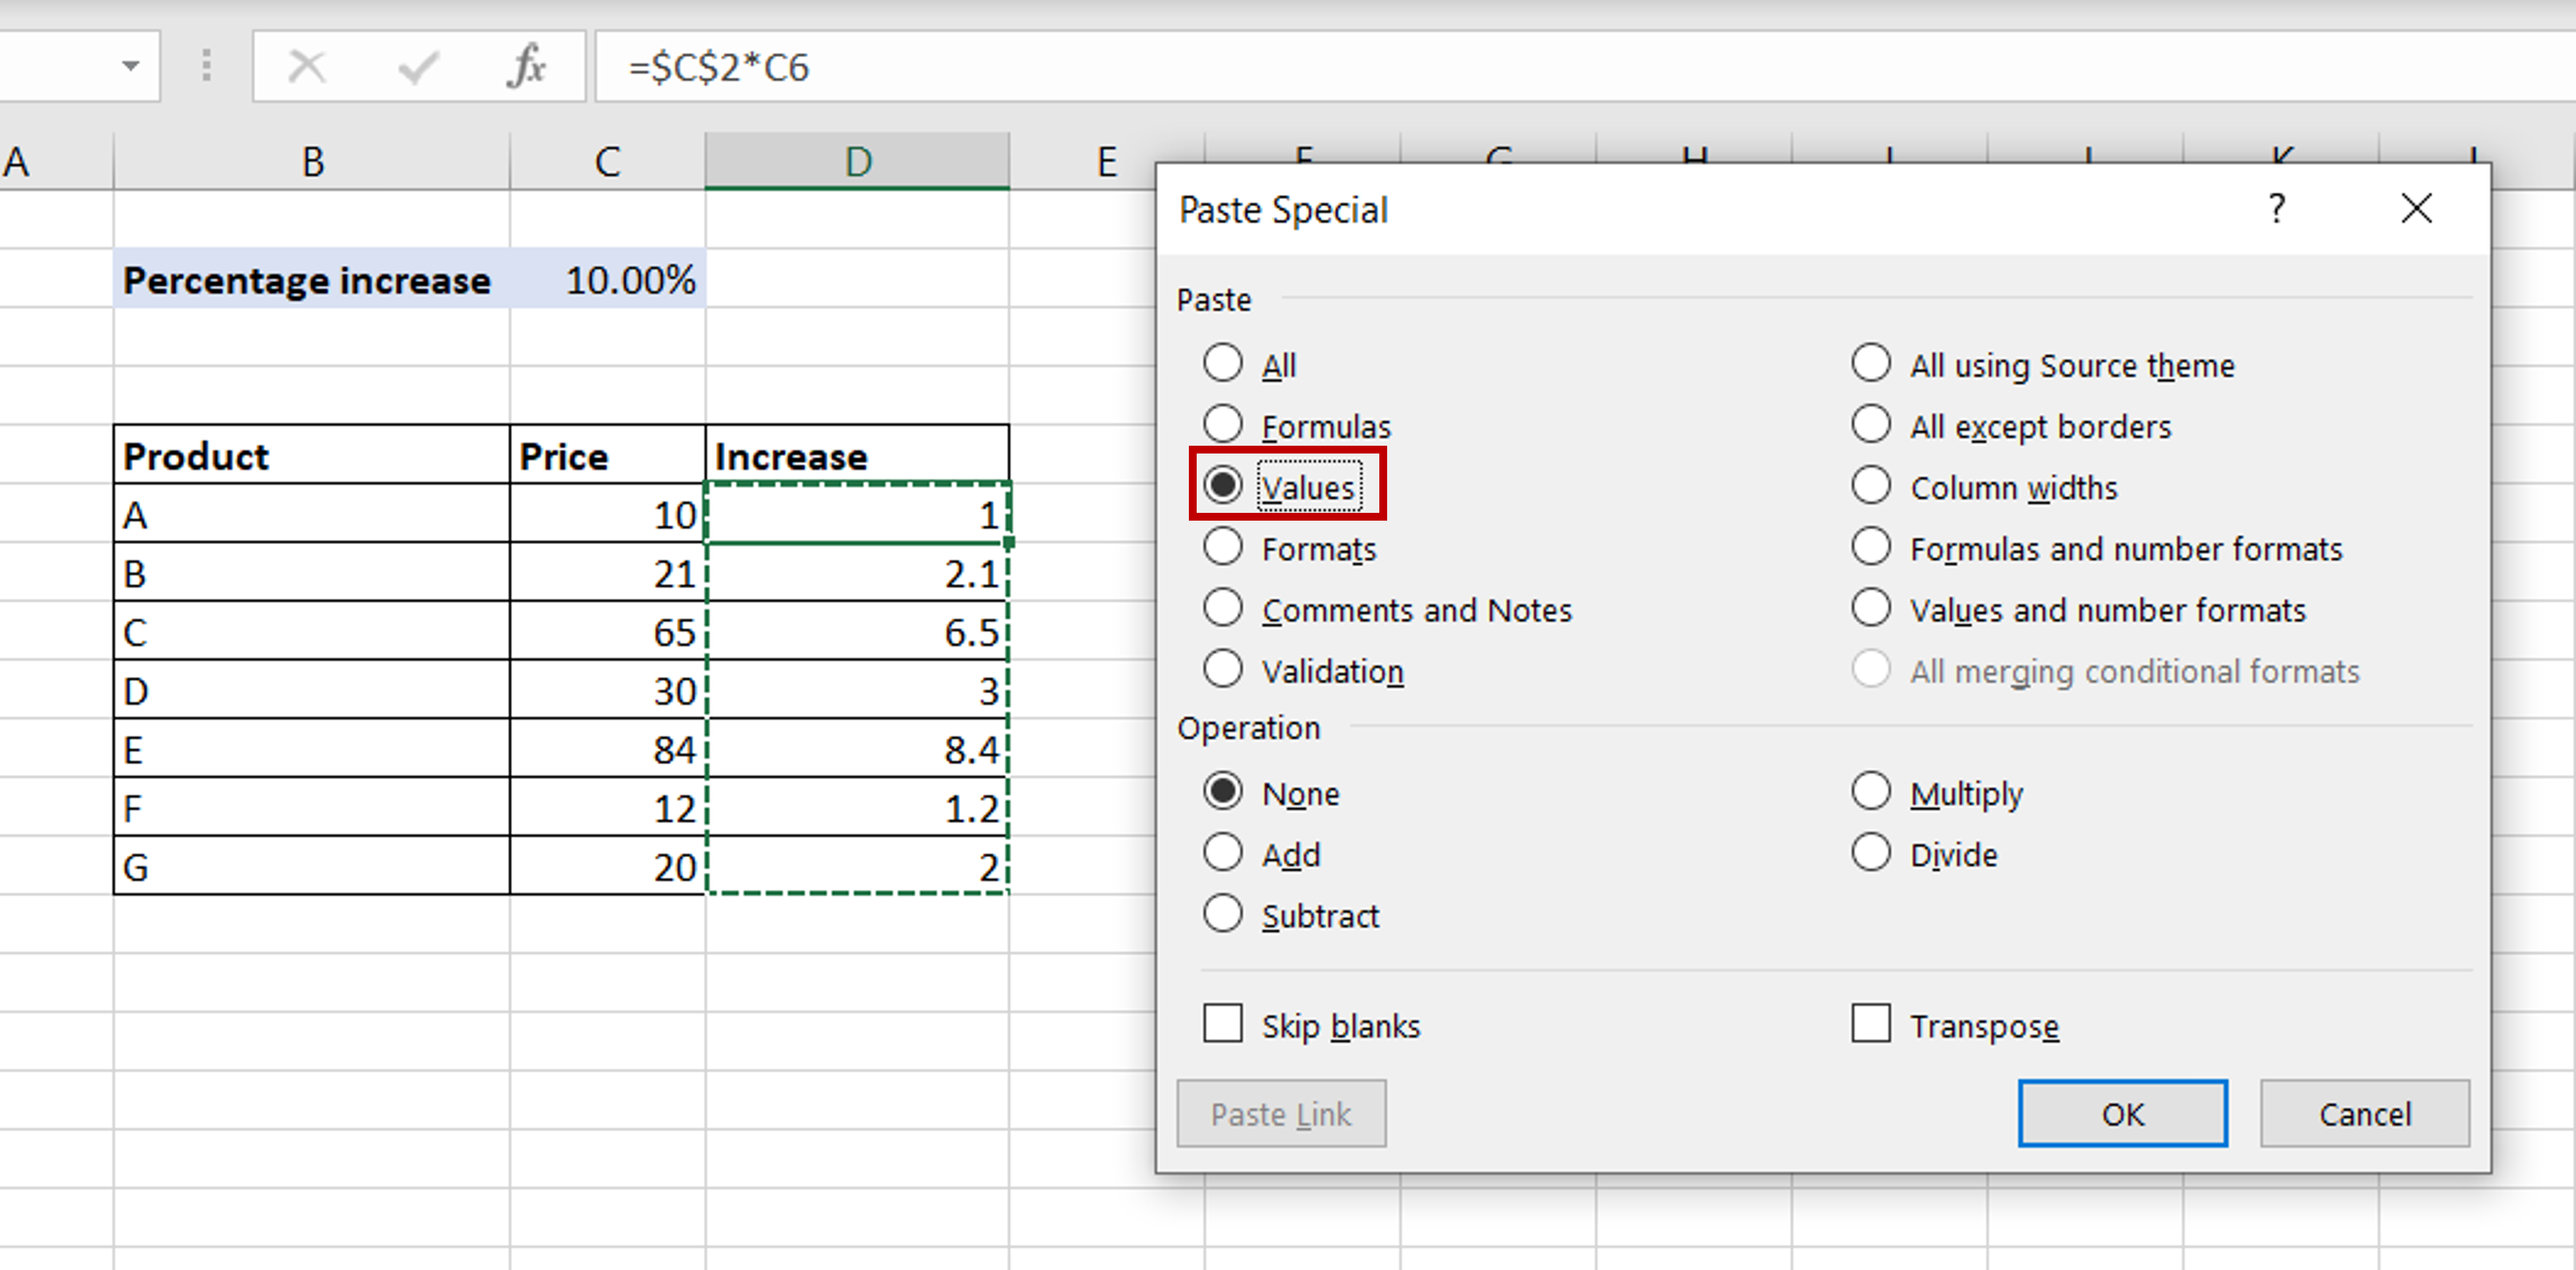This screenshot has width=2576, height=1270.
Task: Select the Validation radio button
Action: pyautogui.click(x=1223, y=669)
